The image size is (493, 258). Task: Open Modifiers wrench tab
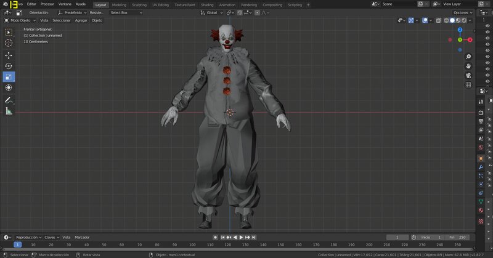tap(481, 167)
